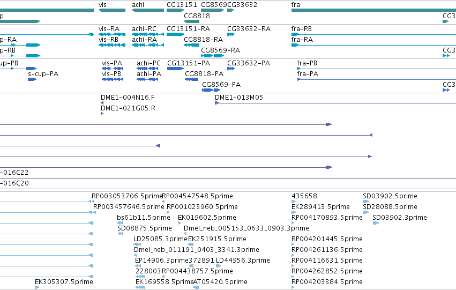Click the EK305307.5prime EST
Screen dimensions: 456x290
(x=37, y=287)
